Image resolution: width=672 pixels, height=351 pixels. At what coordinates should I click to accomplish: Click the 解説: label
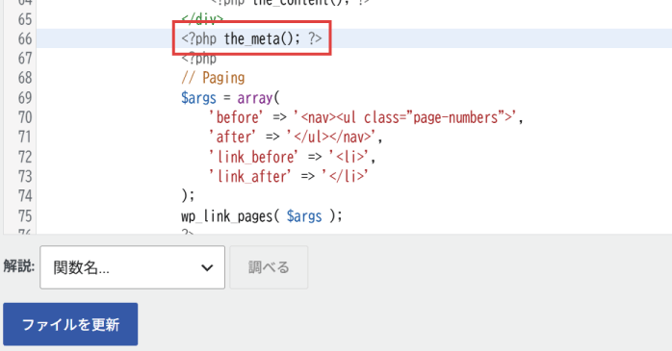(x=19, y=266)
